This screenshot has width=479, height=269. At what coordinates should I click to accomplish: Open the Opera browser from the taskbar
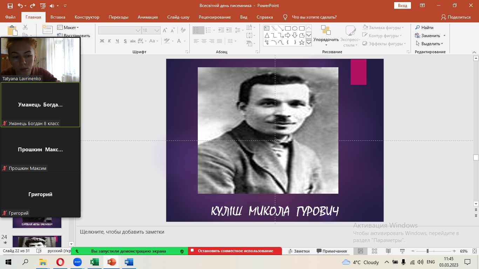click(x=60, y=262)
